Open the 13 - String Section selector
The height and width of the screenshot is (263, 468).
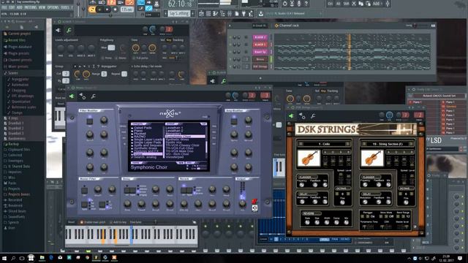point(388,144)
